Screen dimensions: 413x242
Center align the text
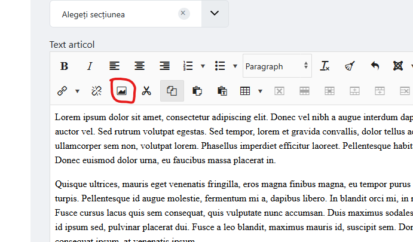139,66
